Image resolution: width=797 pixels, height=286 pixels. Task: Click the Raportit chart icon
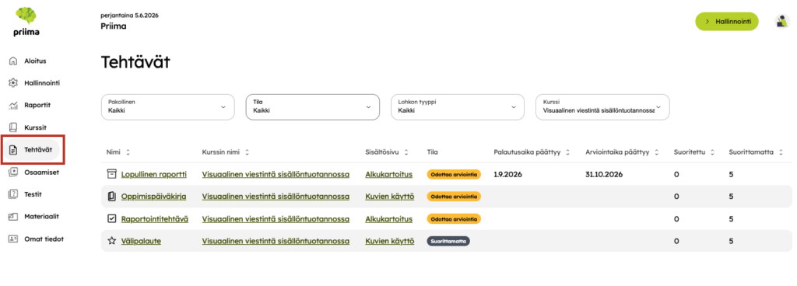point(14,105)
